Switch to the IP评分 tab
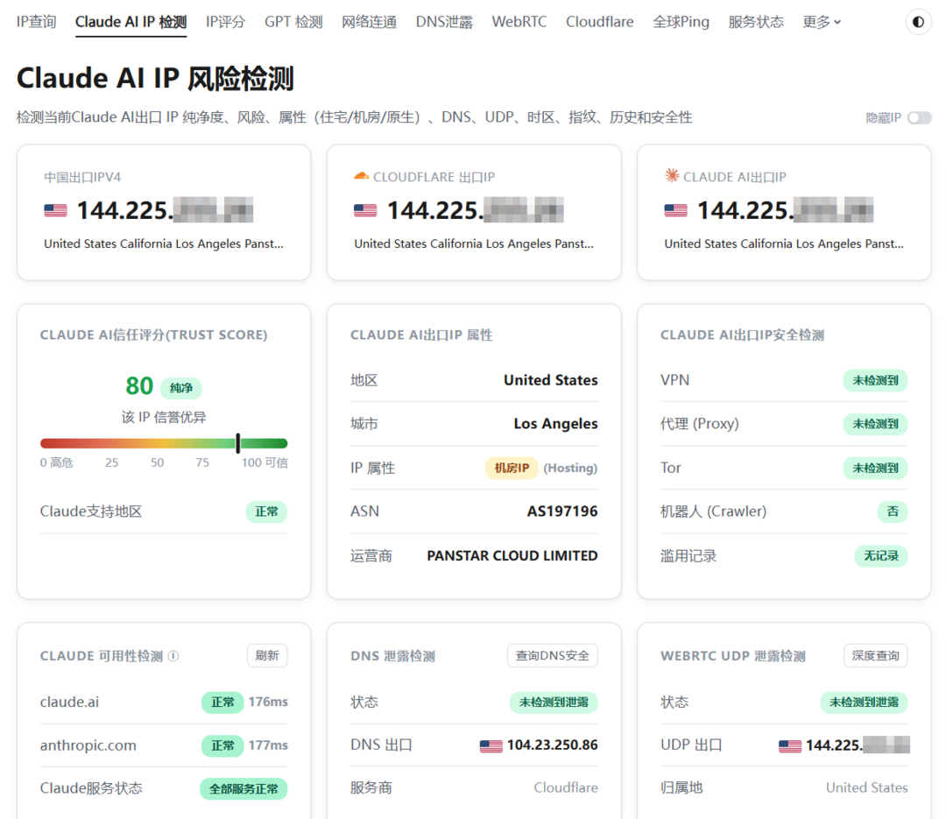The width and height of the screenshot is (946, 819). pyautogui.click(x=226, y=22)
